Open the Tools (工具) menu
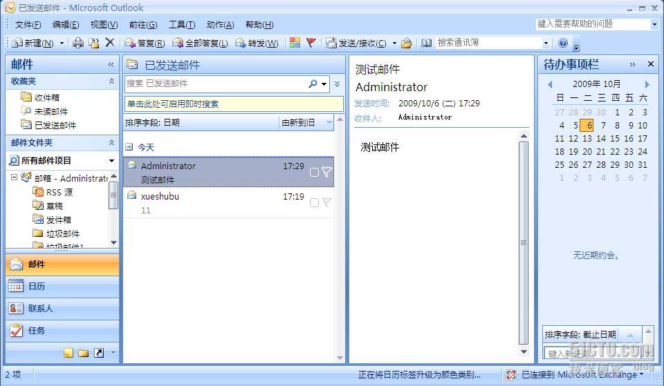 click(x=182, y=25)
